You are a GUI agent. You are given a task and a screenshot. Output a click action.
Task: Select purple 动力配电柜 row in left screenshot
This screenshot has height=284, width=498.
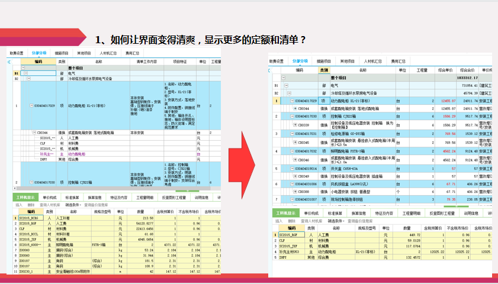[x=117, y=154]
